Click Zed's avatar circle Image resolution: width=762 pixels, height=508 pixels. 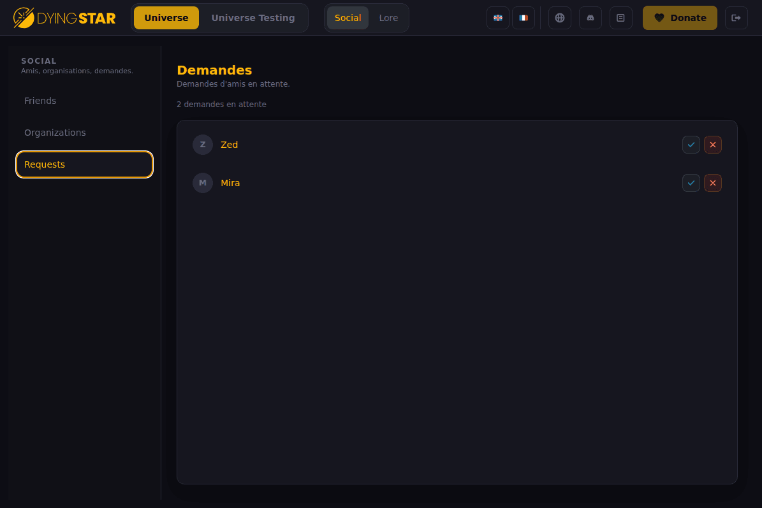click(x=203, y=145)
